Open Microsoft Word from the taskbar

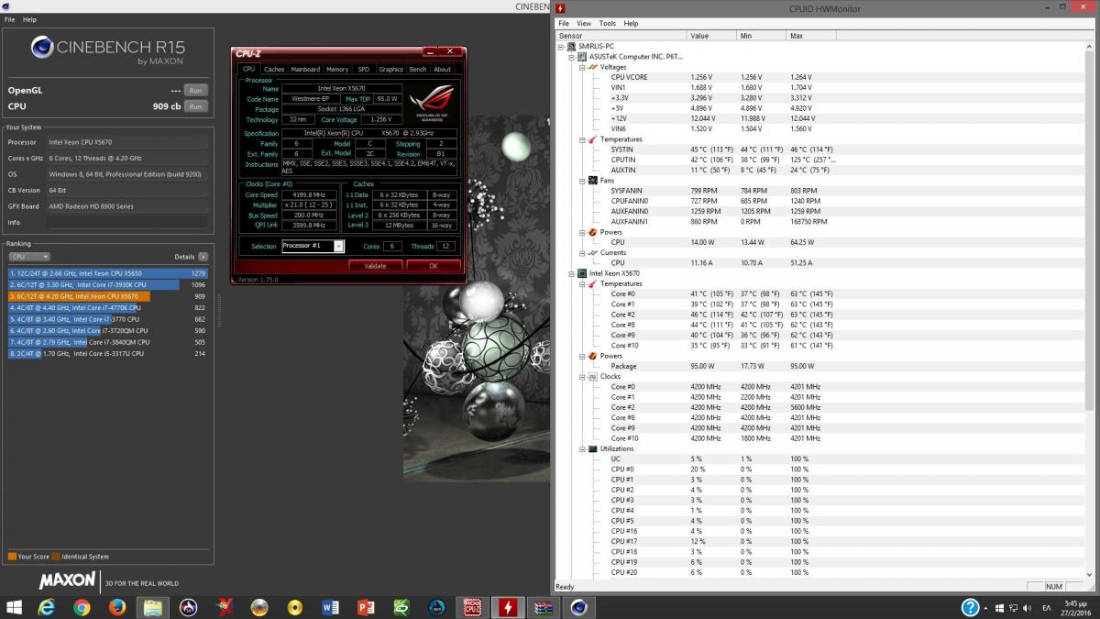(x=331, y=607)
